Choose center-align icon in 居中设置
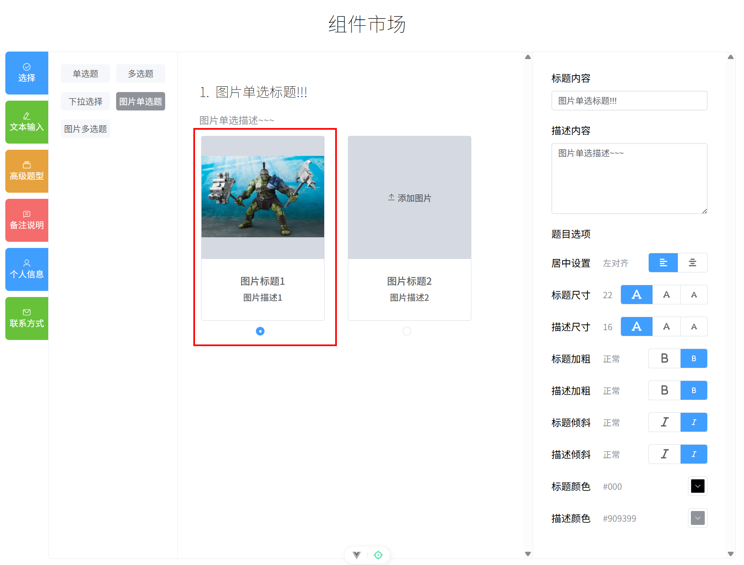This screenshot has height=565, width=744. [692, 263]
